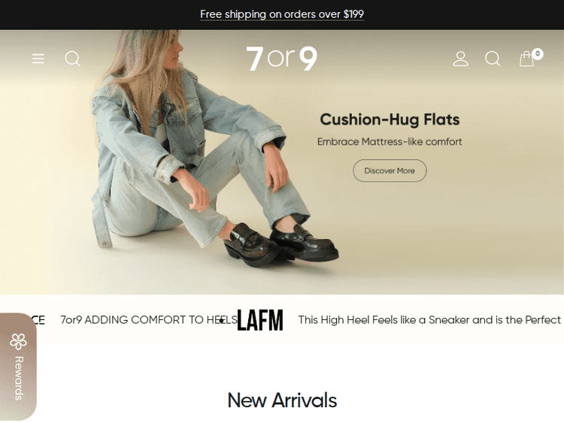Click the cart item count badge
The width and height of the screenshot is (564, 423).
tap(538, 54)
